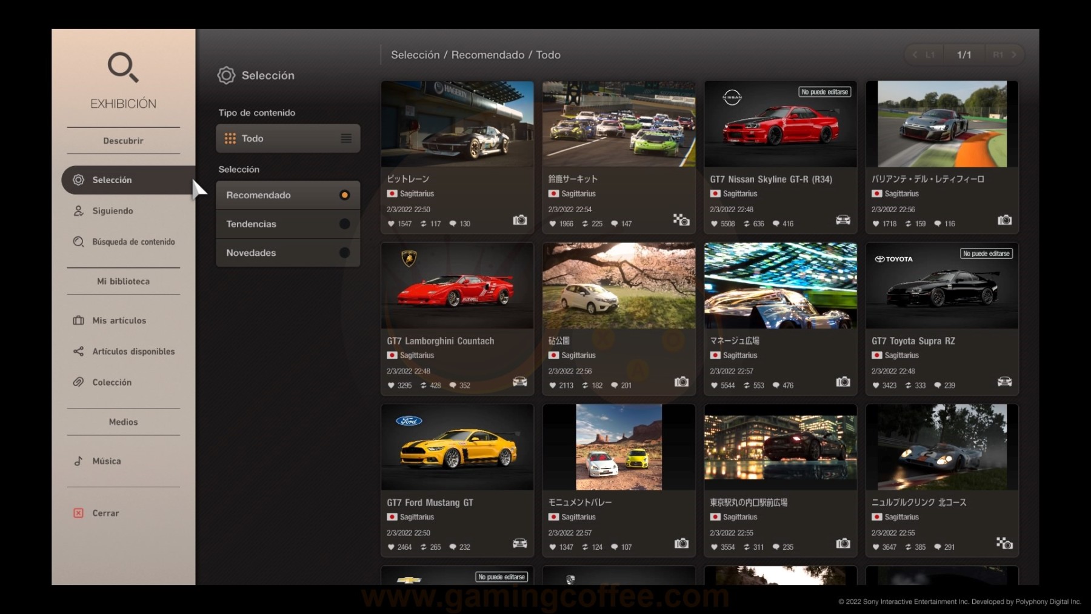Select the Recomendado radio option
Image resolution: width=1091 pixels, height=614 pixels.
[288, 195]
